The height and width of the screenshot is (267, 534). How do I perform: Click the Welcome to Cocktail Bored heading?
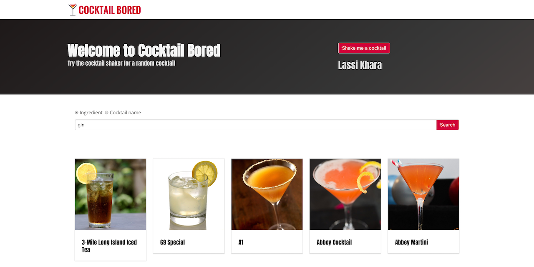click(144, 50)
